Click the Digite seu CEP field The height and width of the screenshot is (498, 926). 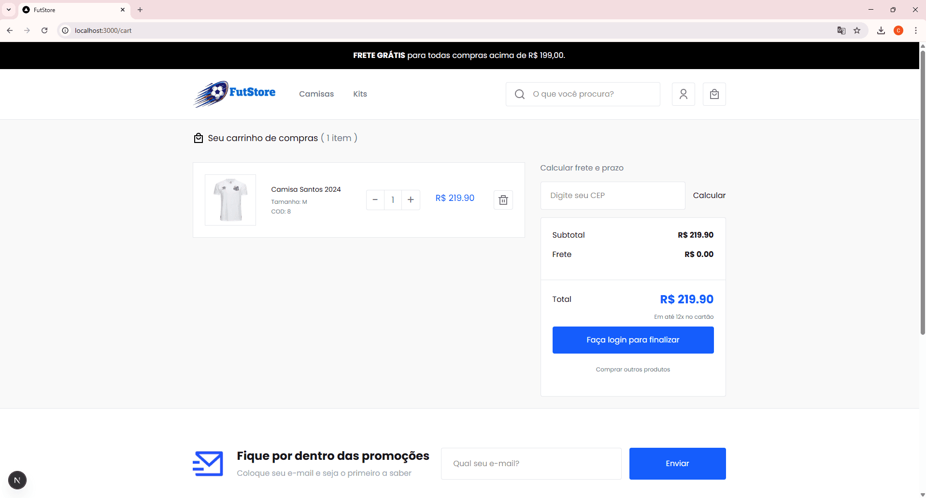click(x=612, y=195)
